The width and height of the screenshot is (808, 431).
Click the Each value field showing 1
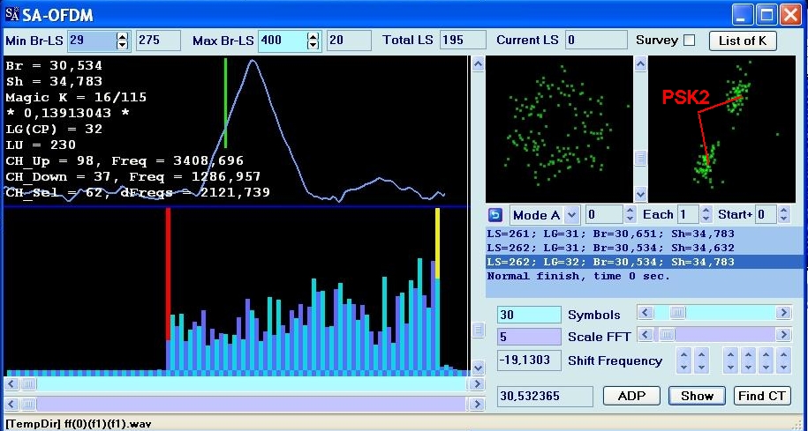point(688,214)
